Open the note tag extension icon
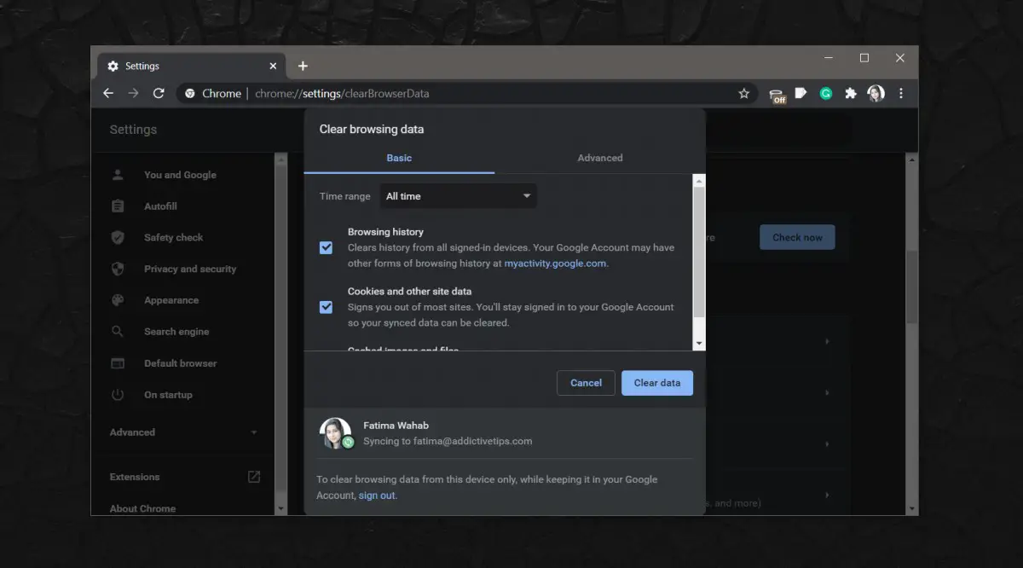The height and width of the screenshot is (568, 1023). [x=801, y=93]
